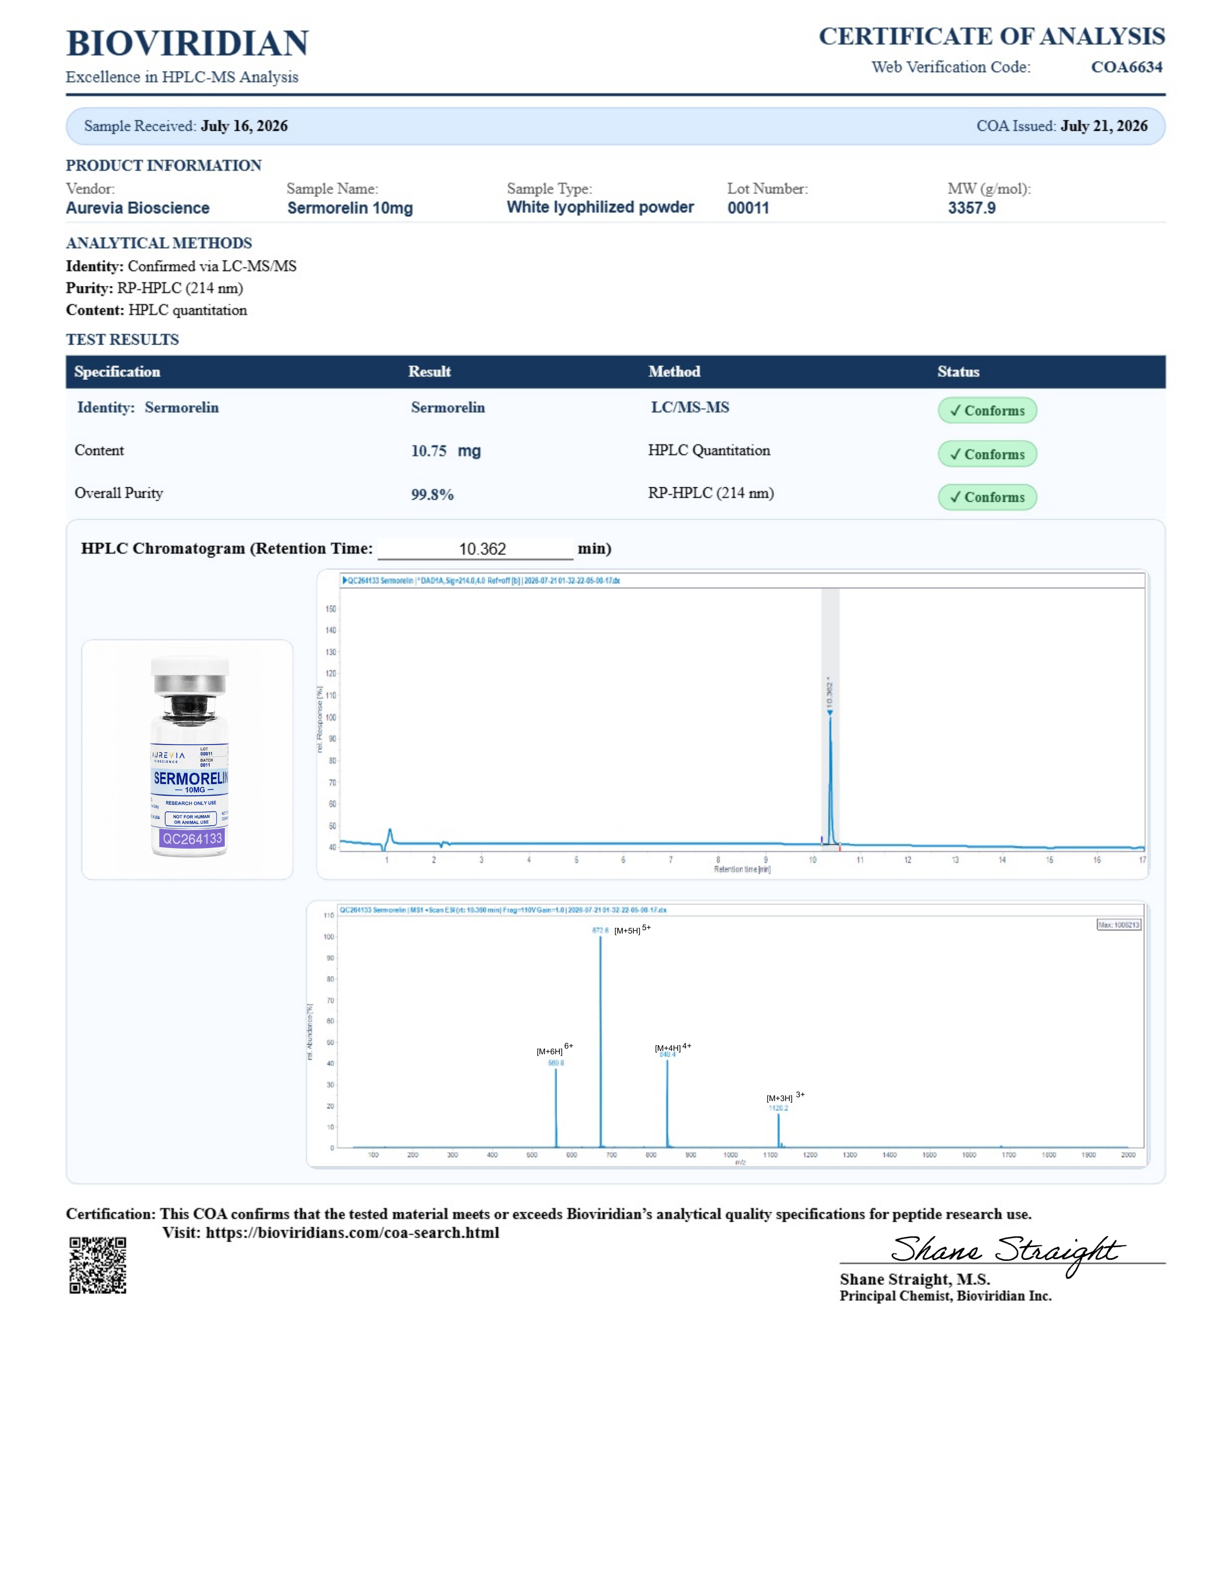Viewport: 1217px width, 1575px height.
Task: Open the bioviridians.com coa-search link
Action: (353, 1232)
